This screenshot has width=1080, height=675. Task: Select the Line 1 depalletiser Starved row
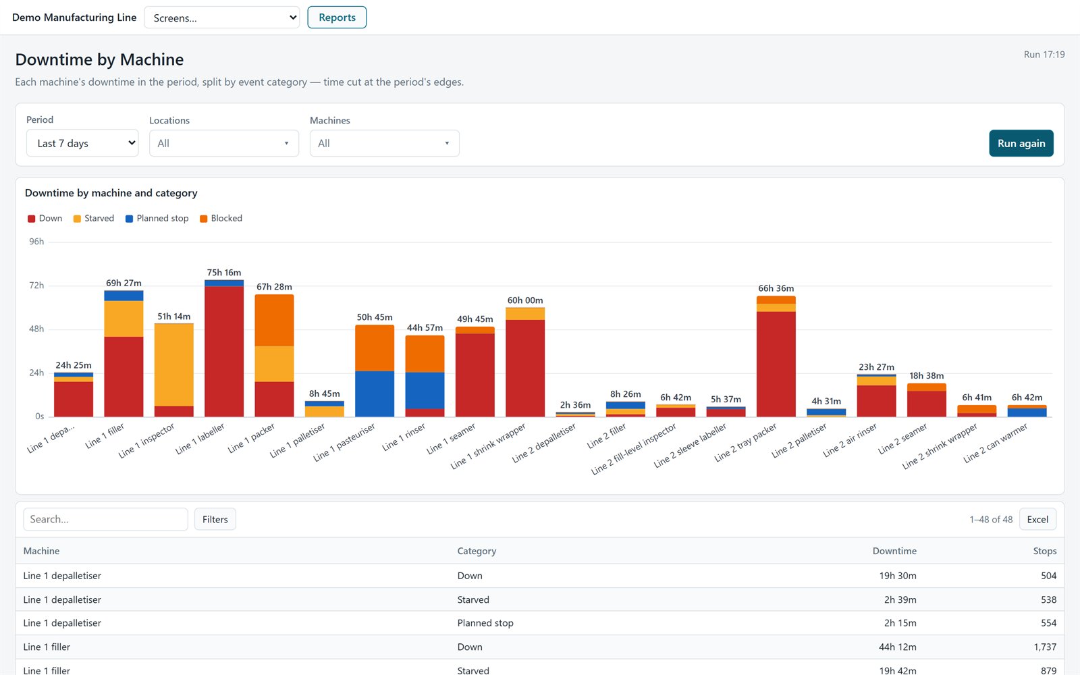pyautogui.click(x=539, y=599)
